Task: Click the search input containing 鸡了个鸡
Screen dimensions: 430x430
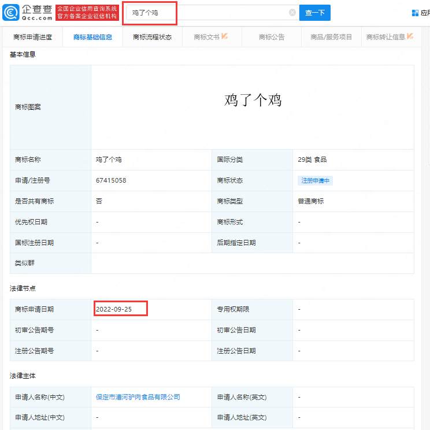Action: pyautogui.click(x=208, y=13)
